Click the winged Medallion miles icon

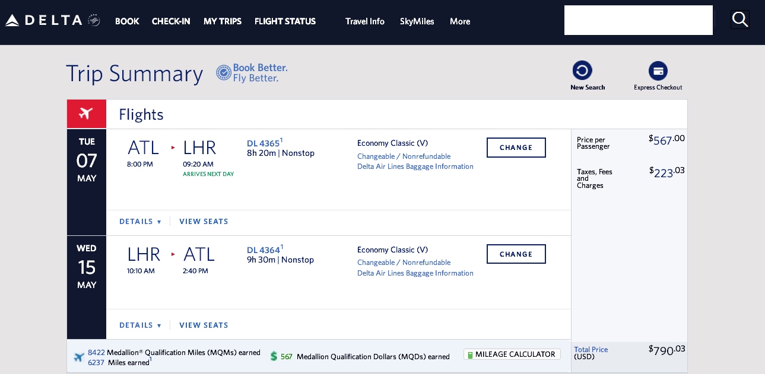(x=80, y=356)
